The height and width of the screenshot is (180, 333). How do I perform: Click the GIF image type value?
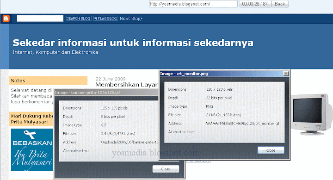[104, 125]
